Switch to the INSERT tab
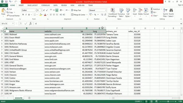 [21, 5]
